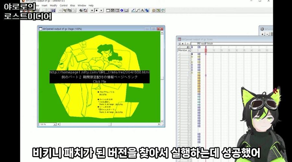Viewport: 292px width, 162px height.
Task: Minimize the Stage window
Action: click(148, 29)
